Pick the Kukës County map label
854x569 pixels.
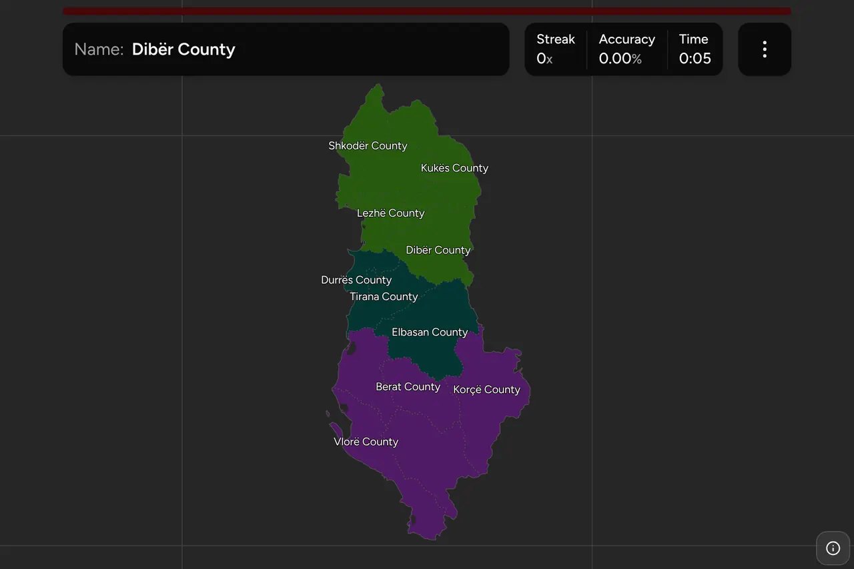pos(454,168)
